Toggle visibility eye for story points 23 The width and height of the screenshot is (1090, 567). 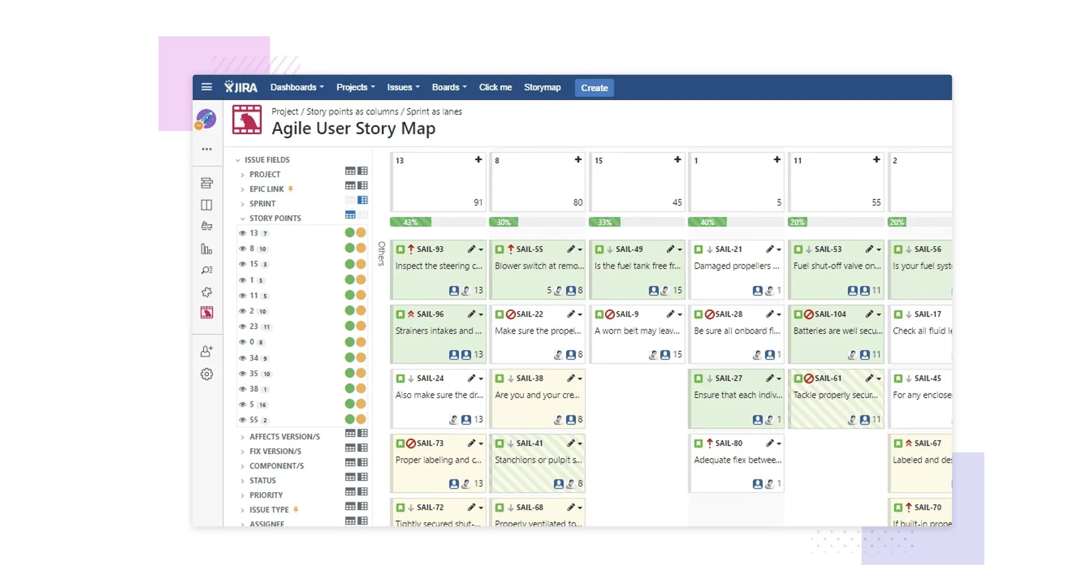click(242, 326)
